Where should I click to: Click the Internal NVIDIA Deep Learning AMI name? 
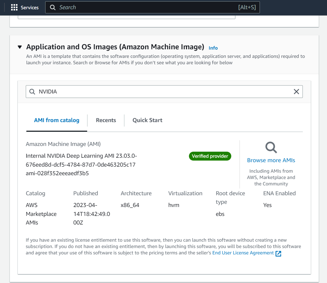pyautogui.click(x=81, y=160)
